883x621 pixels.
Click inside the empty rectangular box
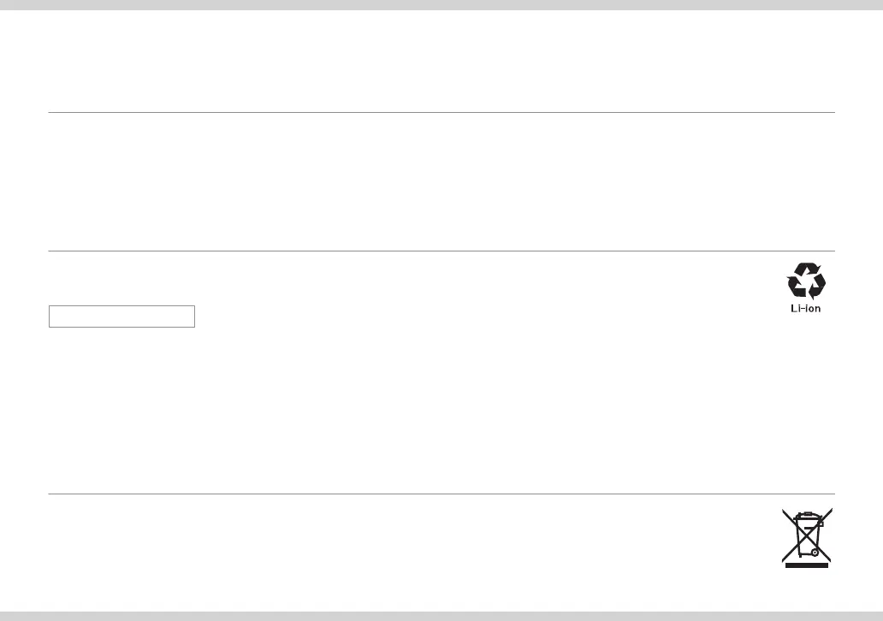point(121,316)
